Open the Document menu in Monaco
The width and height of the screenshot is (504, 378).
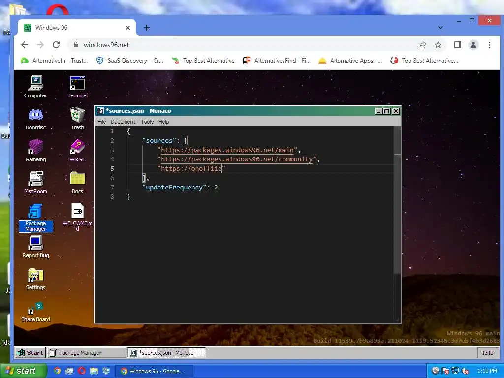[123, 122]
